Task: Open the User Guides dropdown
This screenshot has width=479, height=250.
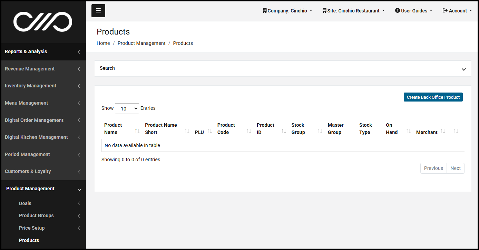Action: click(413, 11)
